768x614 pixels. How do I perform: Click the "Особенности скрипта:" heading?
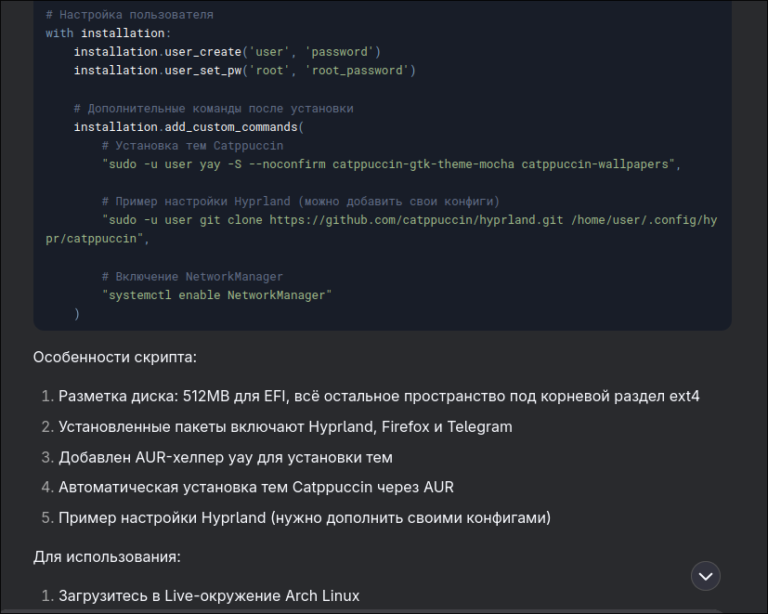[115, 357]
